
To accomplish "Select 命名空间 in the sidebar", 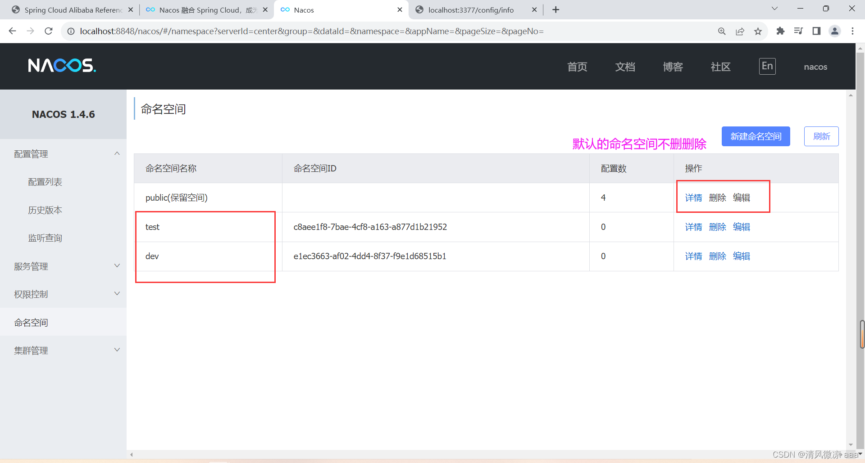I will (x=63, y=322).
